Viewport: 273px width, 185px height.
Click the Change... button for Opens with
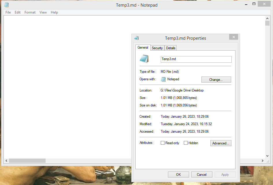pos(216,80)
